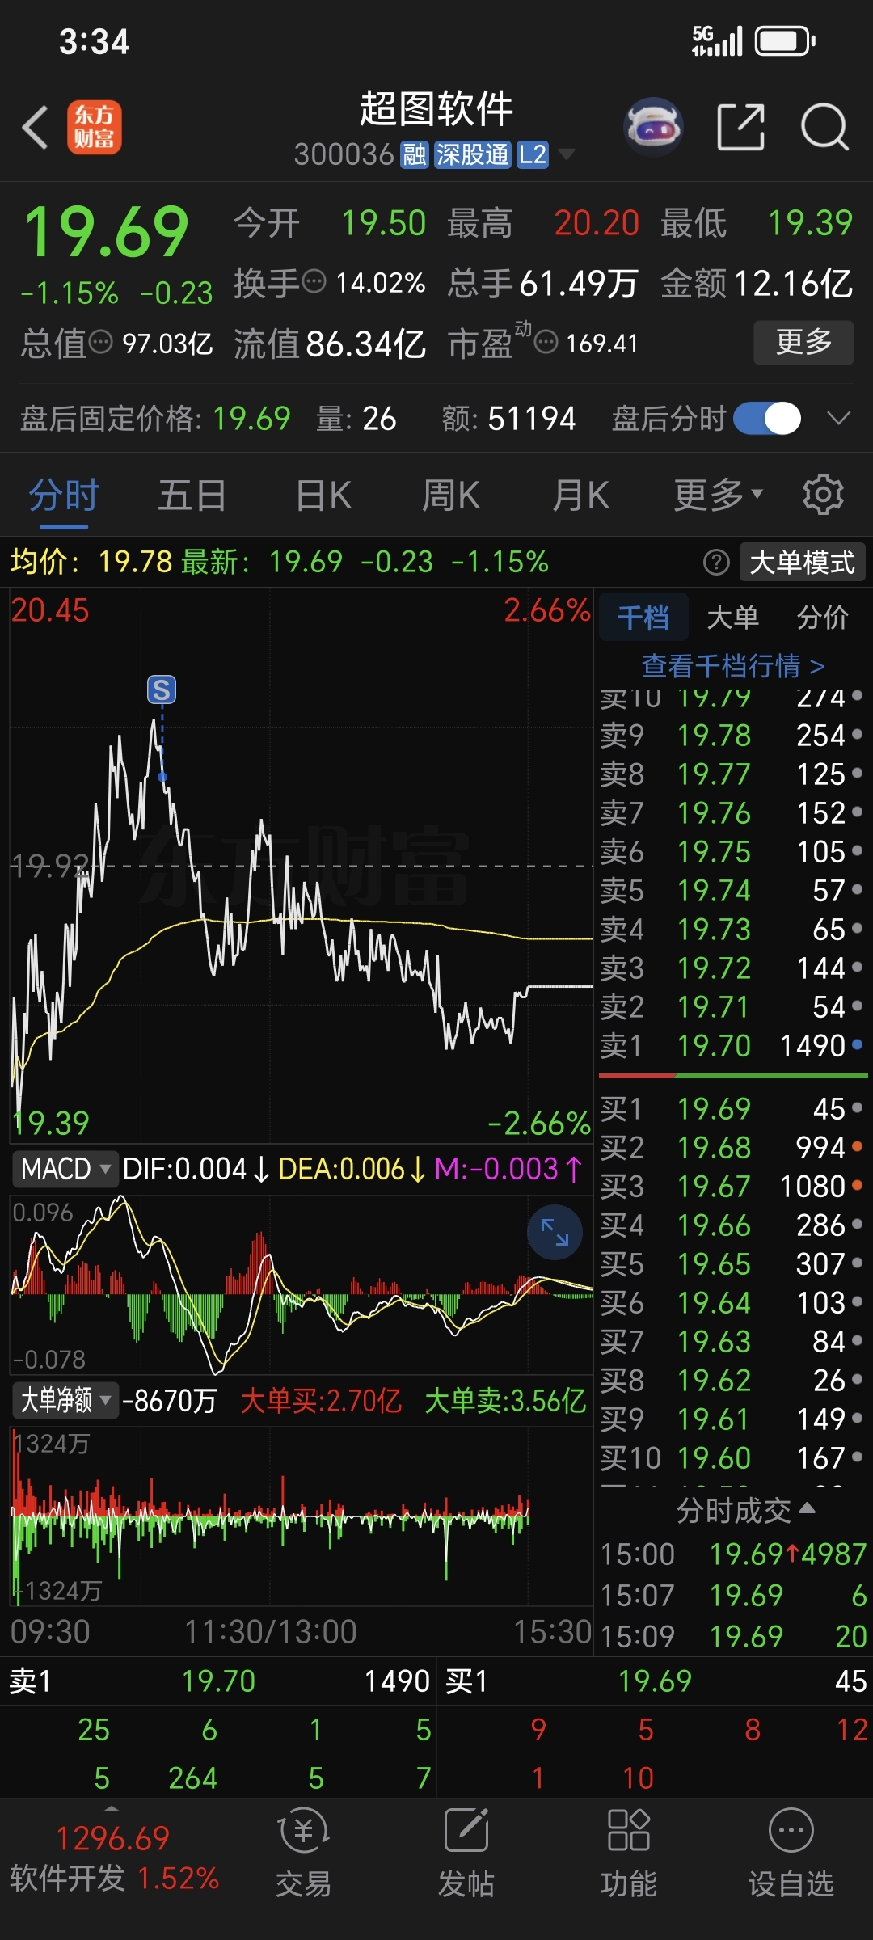873x1940 pixels.
Task: Tap 买3 row with 1080 volume
Action: tap(732, 1187)
